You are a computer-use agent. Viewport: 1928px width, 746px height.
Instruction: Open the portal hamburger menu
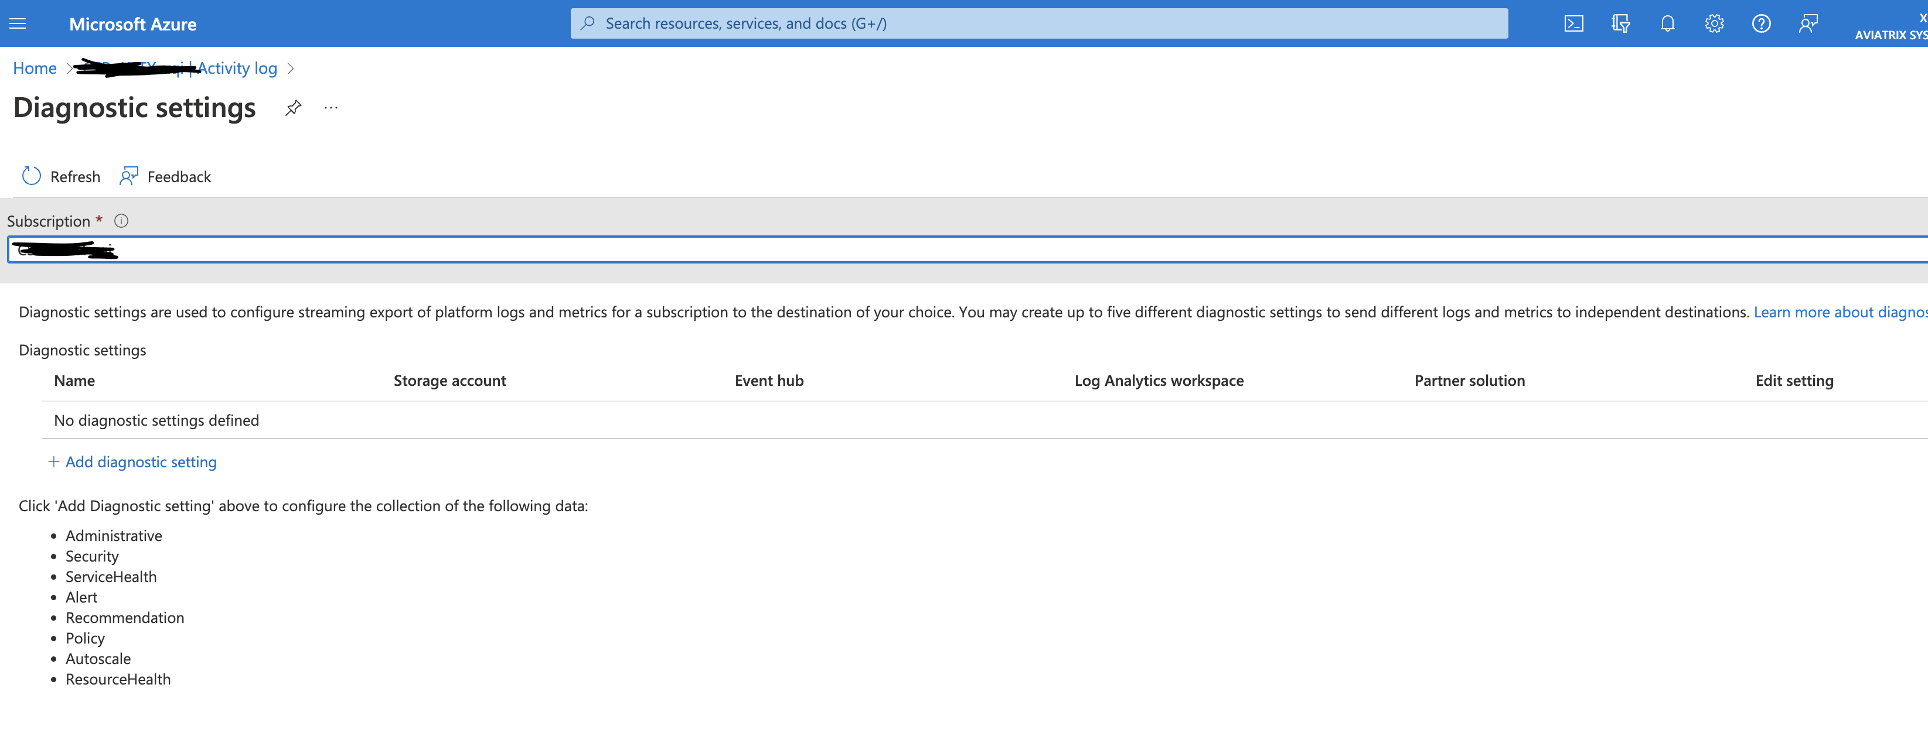point(18,22)
